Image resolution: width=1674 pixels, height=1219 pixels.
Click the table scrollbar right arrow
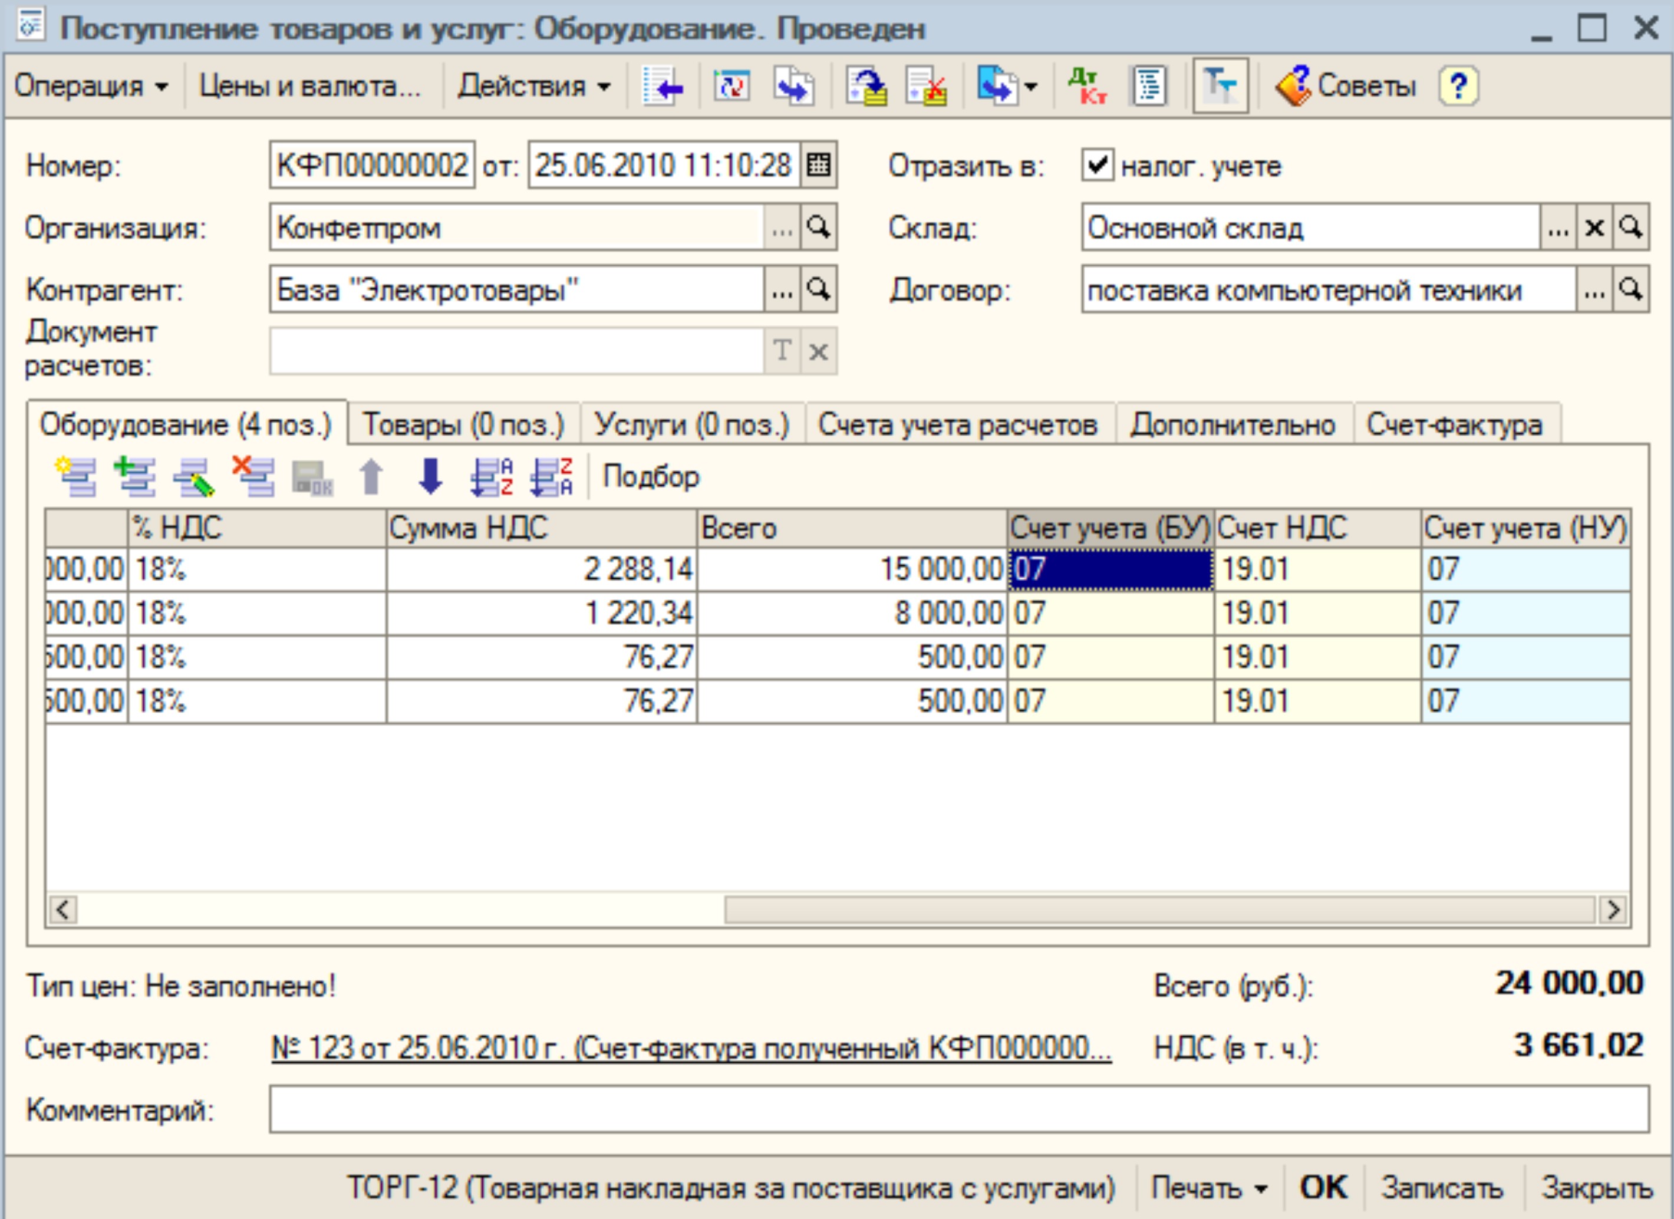(1613, 909)
